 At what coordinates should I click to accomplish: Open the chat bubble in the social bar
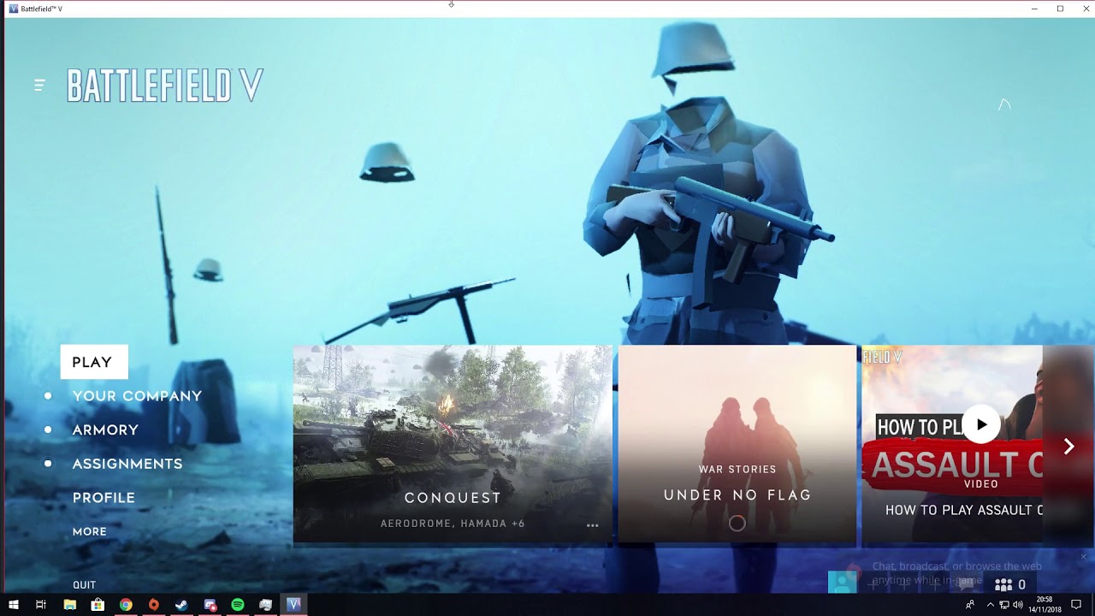967,583
